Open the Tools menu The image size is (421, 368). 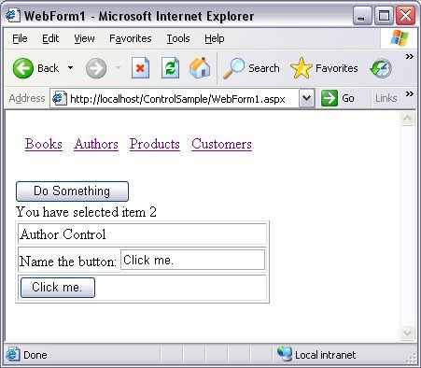[178, 38]
